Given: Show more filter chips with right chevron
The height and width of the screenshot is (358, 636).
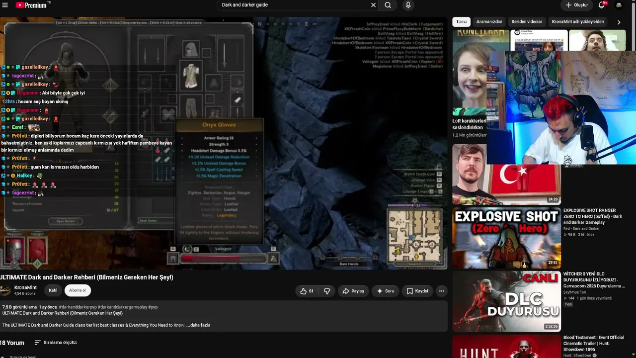Looking at the screenshot, I should pyautogui.click(x=619, y=22).
